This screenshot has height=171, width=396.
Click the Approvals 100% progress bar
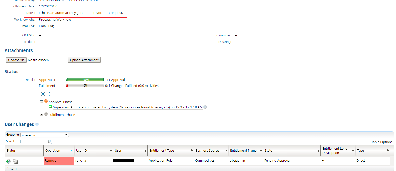(x=85, y=80)
